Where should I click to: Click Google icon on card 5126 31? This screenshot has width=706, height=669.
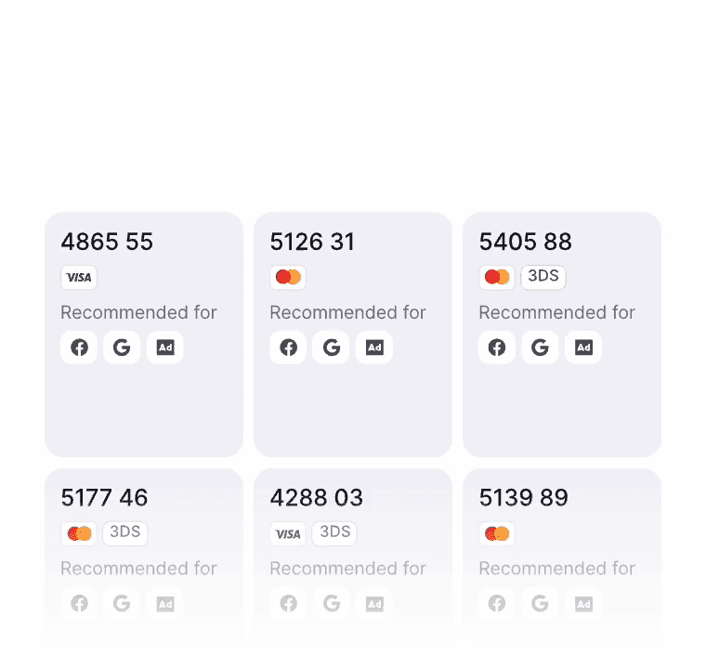tap(331, 348)
